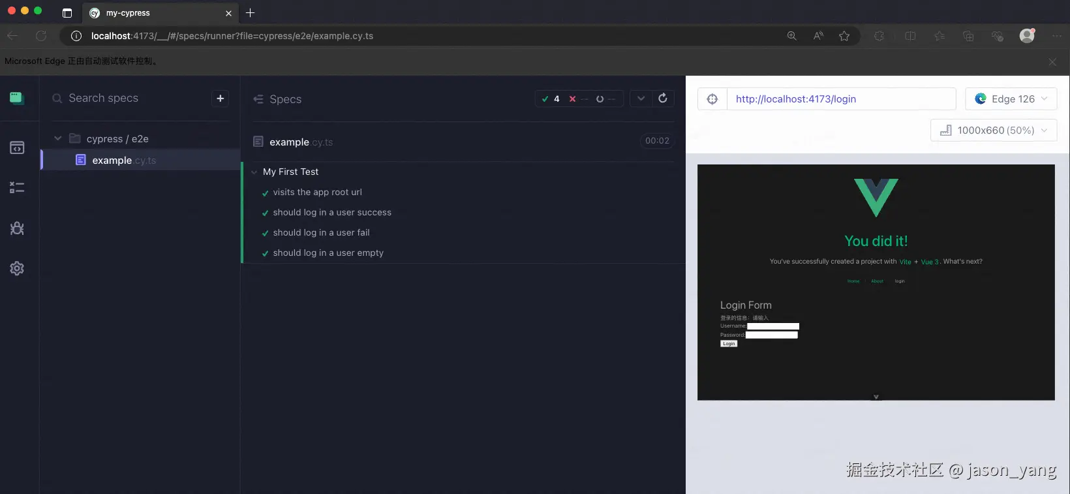
Task: Dismiss the automated test control banner
Action: (1052, 62)
